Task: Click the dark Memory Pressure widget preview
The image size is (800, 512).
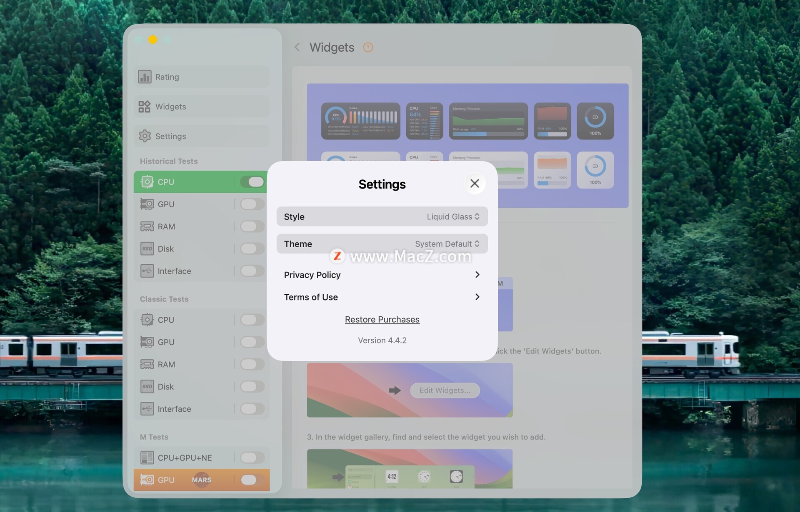Action: tap(488, 121)
